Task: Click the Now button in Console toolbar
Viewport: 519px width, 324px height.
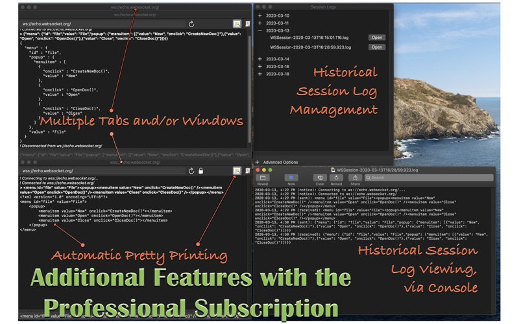Action: point(291,178)
